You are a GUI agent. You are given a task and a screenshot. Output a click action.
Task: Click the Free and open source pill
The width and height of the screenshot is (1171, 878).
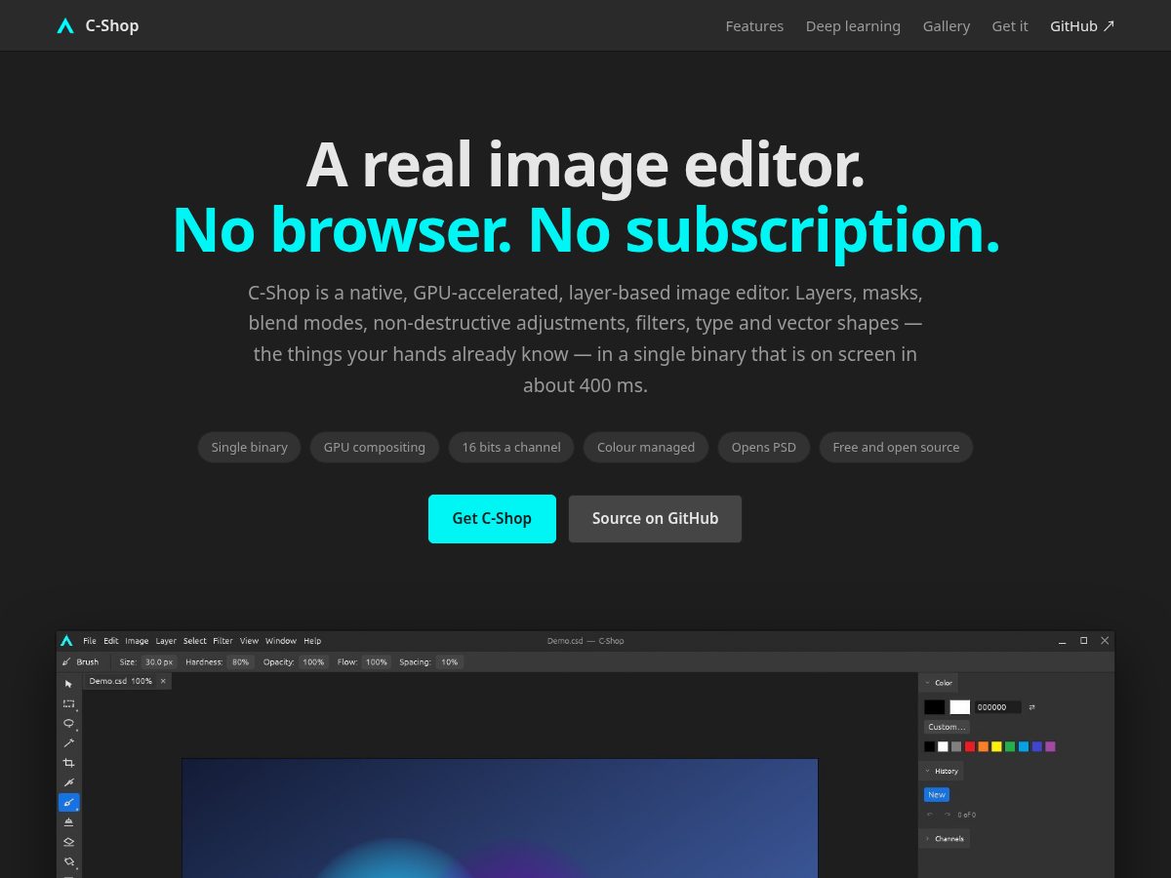(x=896, y=448)
